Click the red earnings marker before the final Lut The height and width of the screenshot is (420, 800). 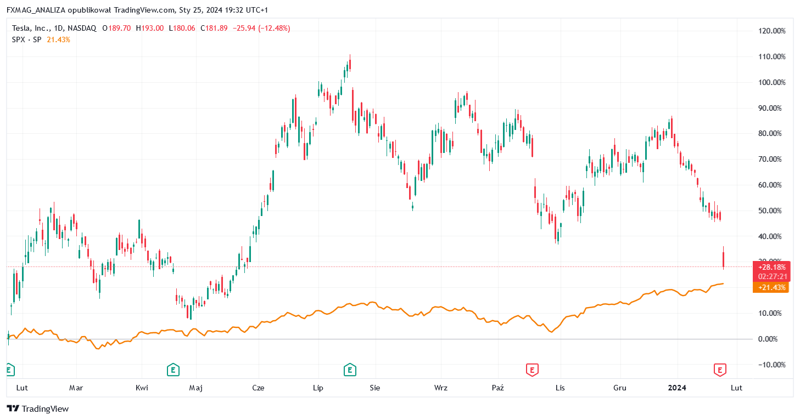[x=719, y=370]
